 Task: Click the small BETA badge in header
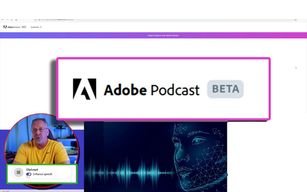pyautogui.click(x=23, y=27)
